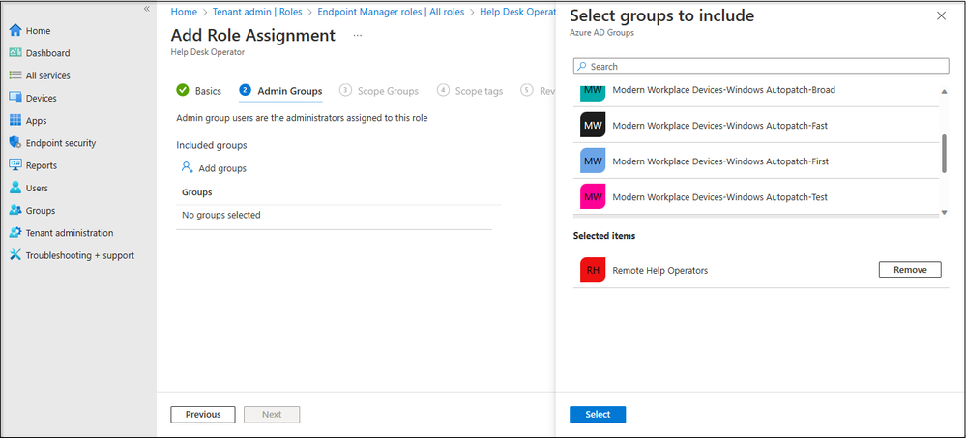Click Tenant admin | Roles breadcrumb

[257, 12]
